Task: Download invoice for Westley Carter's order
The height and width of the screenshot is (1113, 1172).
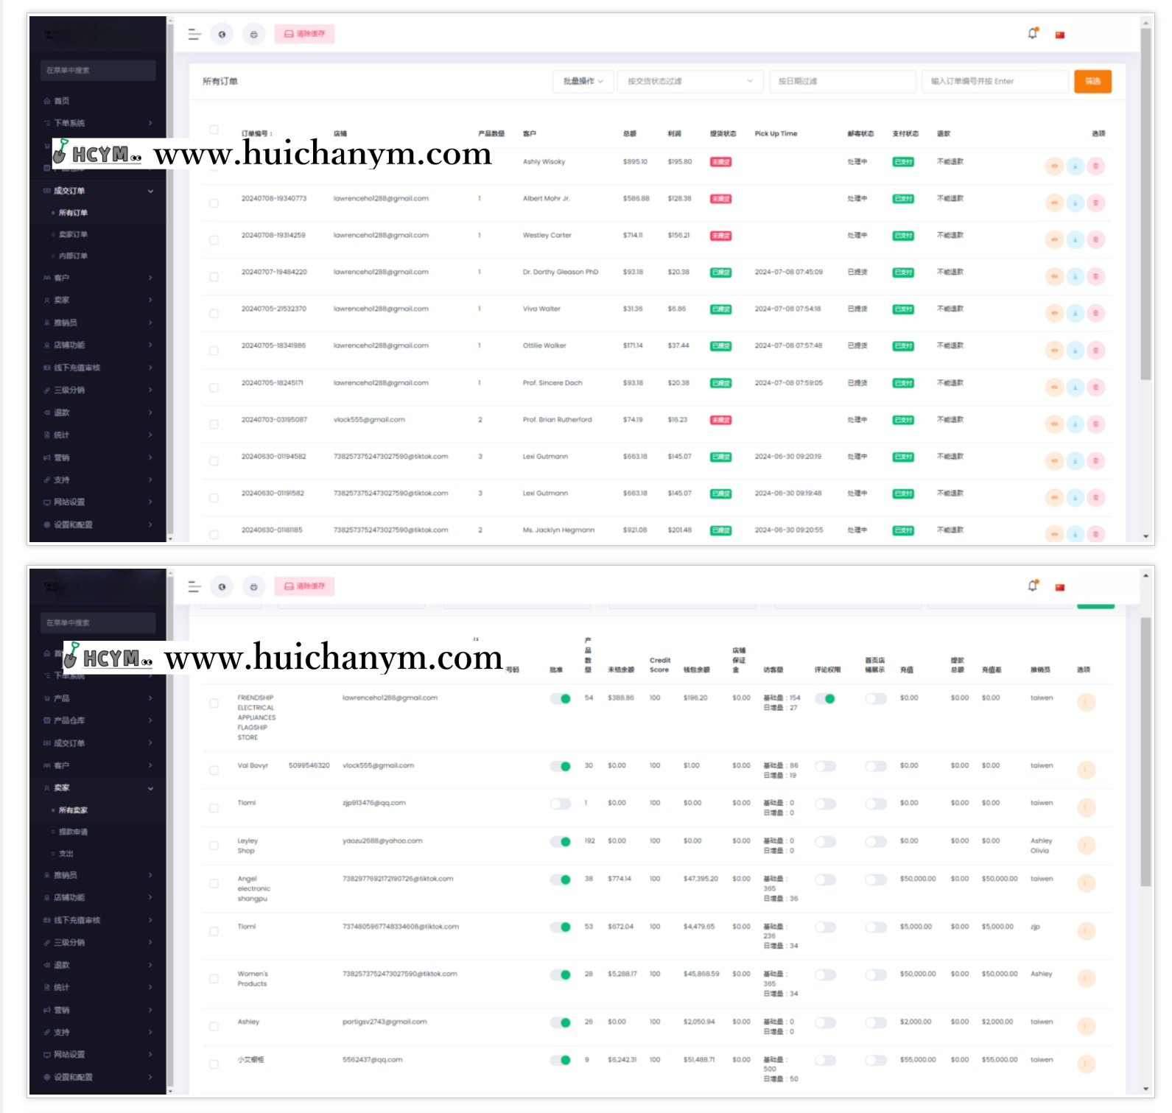Action: (1075, 239)
